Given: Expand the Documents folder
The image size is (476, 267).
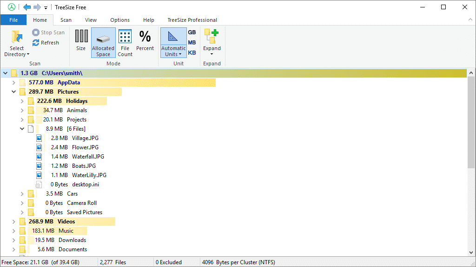Looking at the screenshot, I should [13, 249].
